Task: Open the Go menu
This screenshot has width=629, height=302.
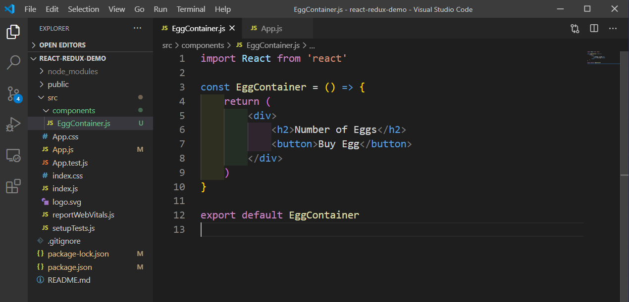Action: coord(140,9)
